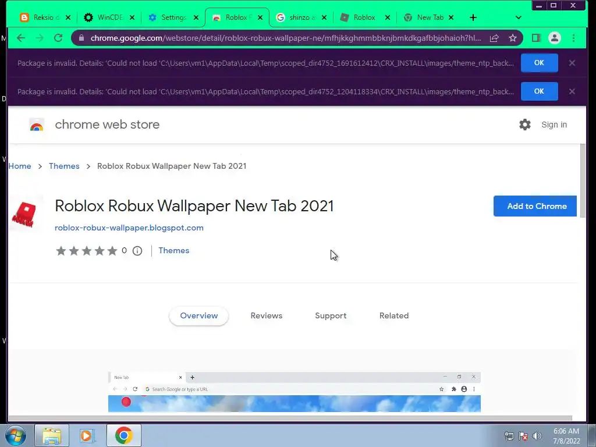Screen dimensions: 596x447
Task: Dismiss the first package error bar
Action: (572, 63)
